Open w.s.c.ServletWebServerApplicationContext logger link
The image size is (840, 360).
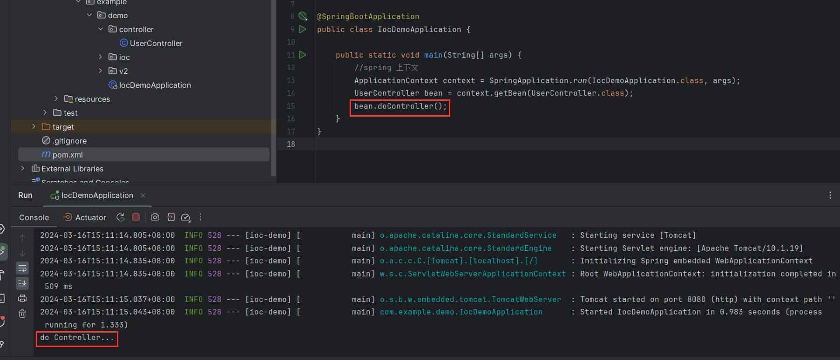point(473,274)
